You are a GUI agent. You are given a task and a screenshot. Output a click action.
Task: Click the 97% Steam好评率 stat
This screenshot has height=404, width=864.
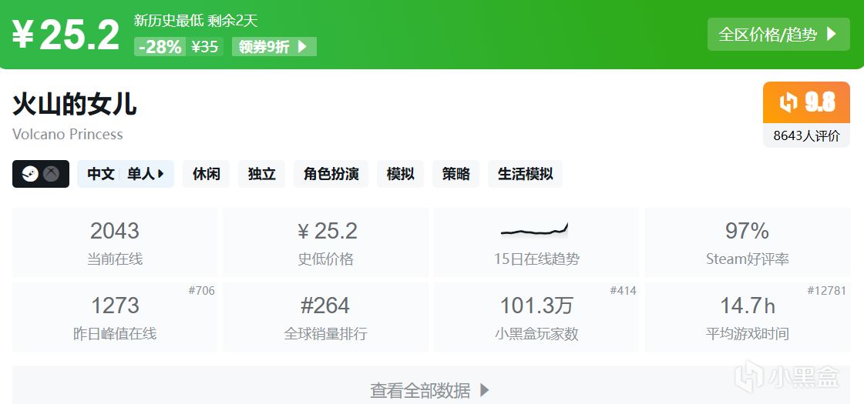coord(748,242)
